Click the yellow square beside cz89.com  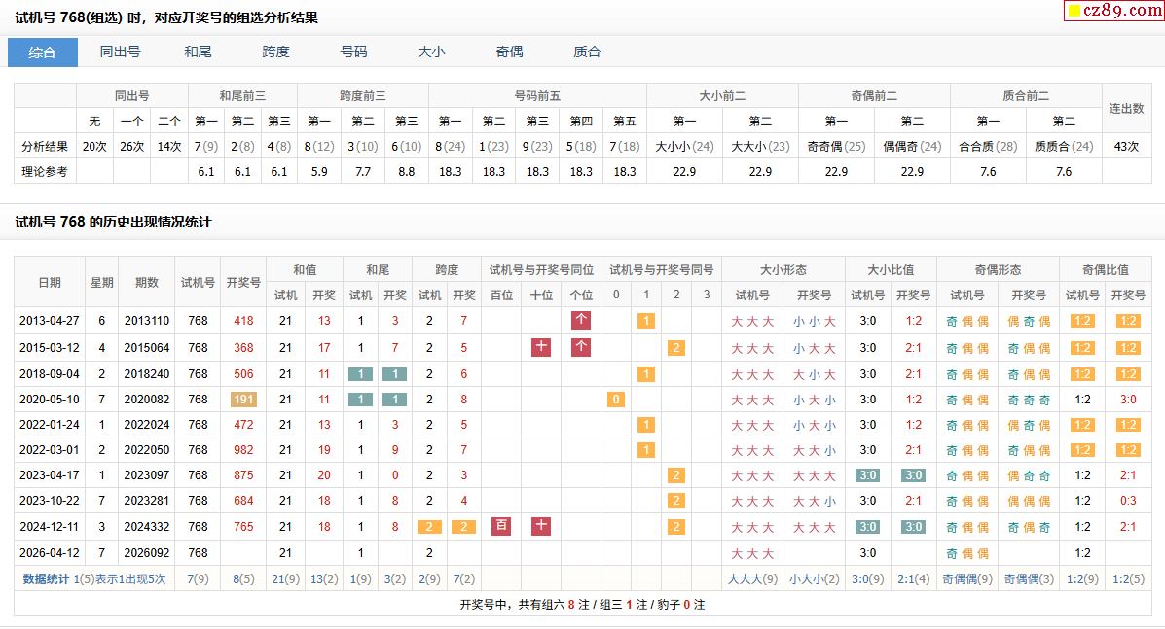coord(1074,12)
